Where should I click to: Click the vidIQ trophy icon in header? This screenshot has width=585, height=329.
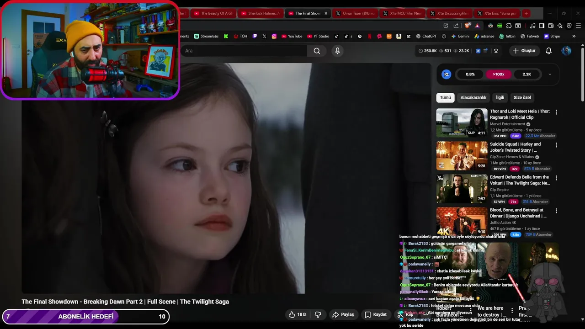tap(496, 51)
